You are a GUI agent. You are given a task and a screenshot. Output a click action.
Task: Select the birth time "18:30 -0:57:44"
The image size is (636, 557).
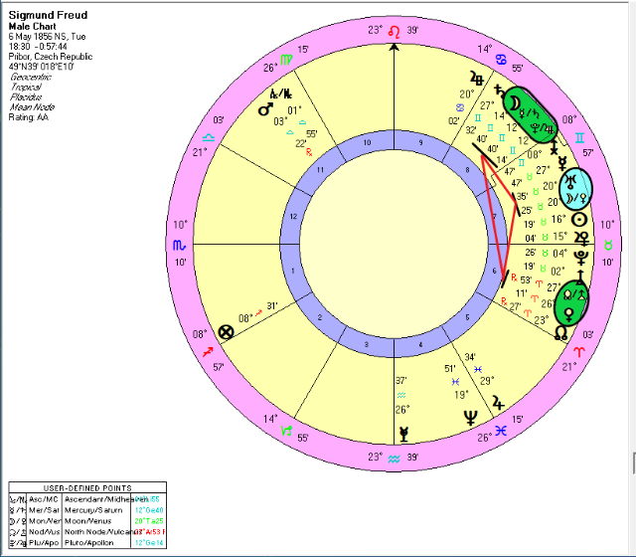click(x=38, y=47)
